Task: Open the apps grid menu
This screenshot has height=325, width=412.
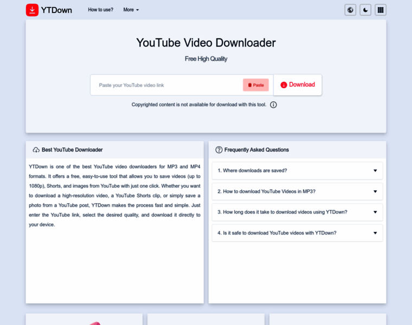Action: coord(381,10)
